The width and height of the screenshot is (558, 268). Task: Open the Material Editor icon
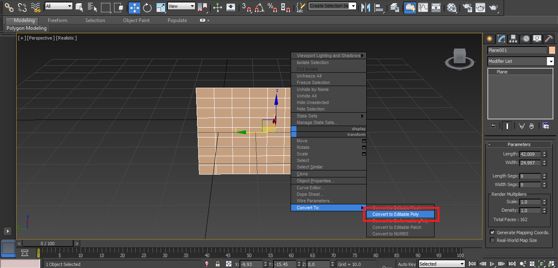(x=452, y=7)
